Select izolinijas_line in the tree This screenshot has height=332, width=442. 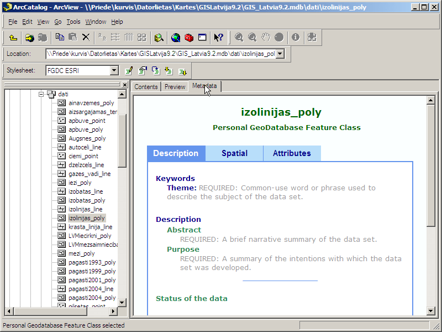click(86, 209)
